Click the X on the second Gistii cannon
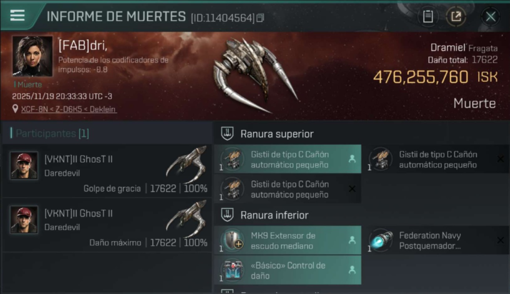Viewport: 510px width, 294px height. coord(500,159)
